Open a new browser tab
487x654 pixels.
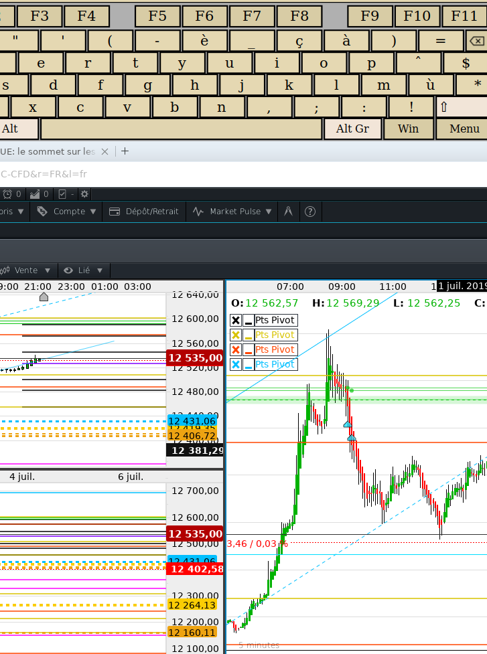[x=125, y=151]
